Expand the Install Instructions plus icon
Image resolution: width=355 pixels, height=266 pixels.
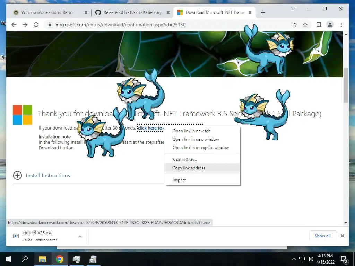17,175
